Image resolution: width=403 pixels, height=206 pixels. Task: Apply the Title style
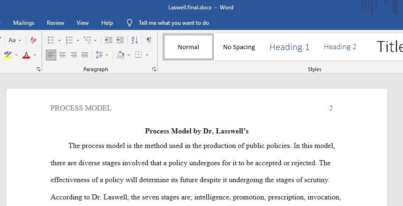pyautogui.click(x=389, y=47)
